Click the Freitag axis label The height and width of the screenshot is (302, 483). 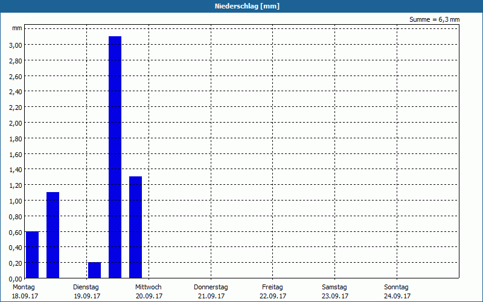point(272,287)
